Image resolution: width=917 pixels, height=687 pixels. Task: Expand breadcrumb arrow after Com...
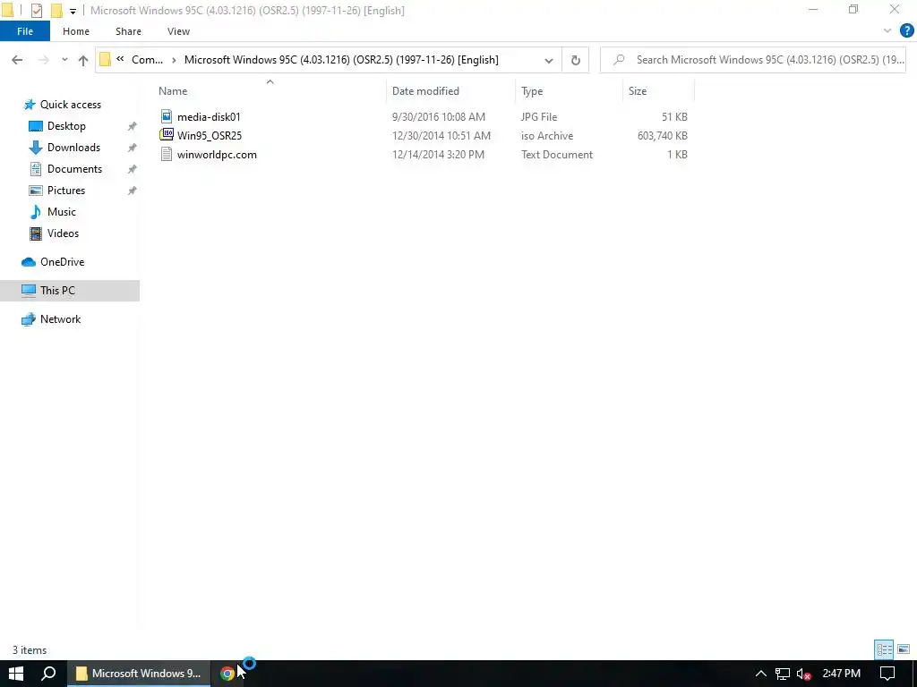point(174,60)
